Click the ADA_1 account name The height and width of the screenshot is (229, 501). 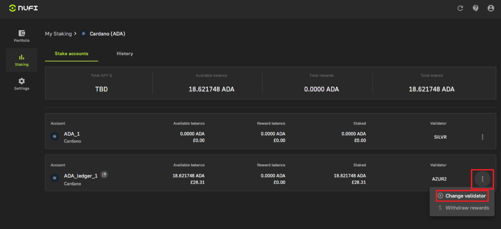tap(72, 134)
